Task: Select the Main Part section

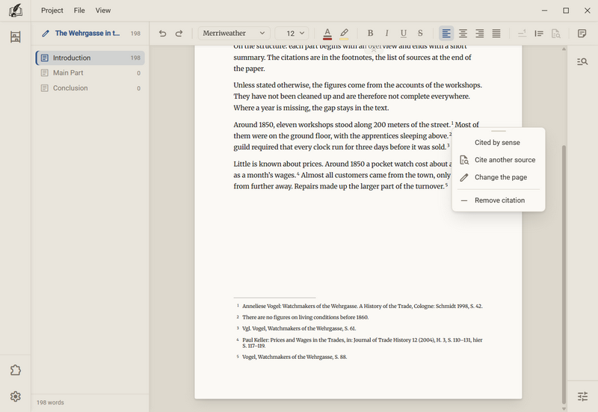Action: tap(90, 73)
